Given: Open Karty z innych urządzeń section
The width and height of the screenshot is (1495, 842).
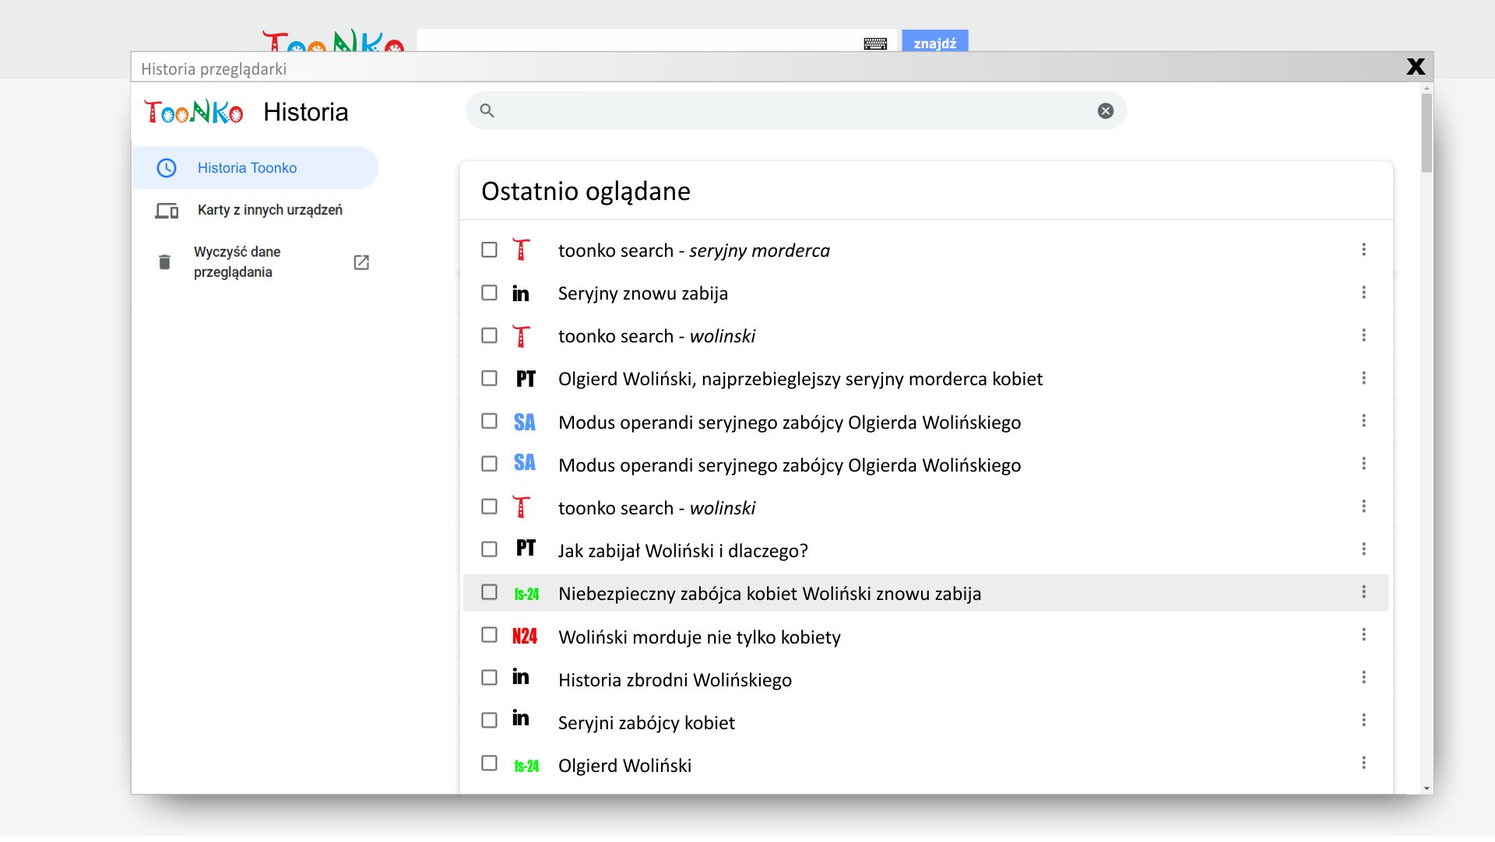Looking at the screenshot, I should point(269,210).
